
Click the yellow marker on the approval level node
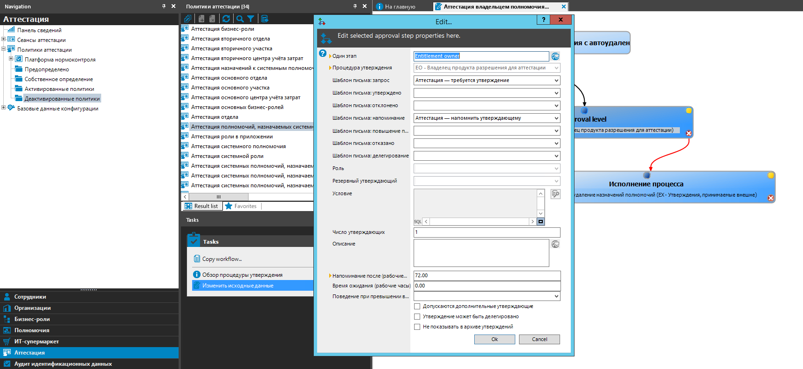pyautogui.click(x=689, y=110)
